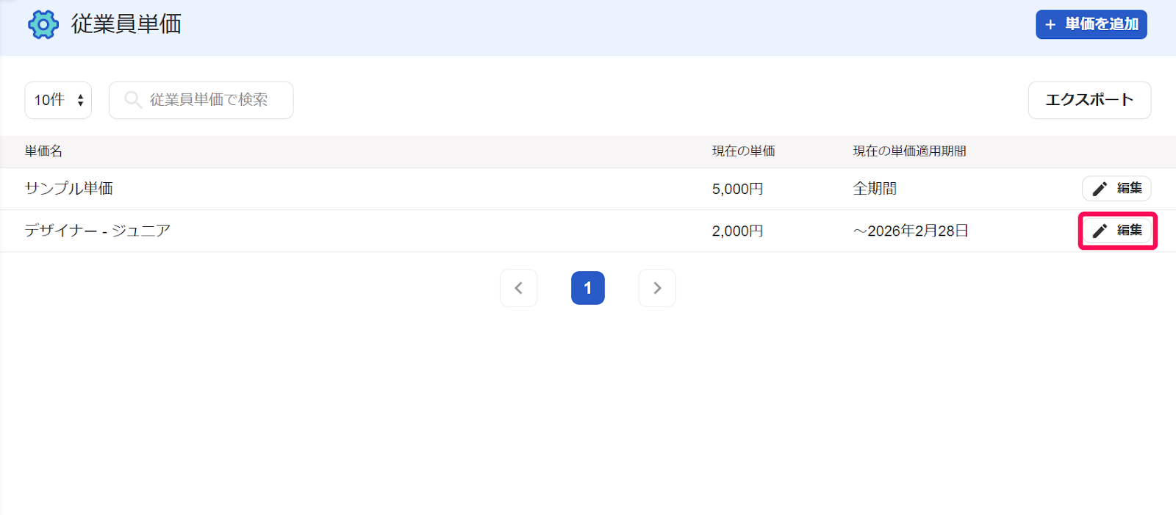The height and width of the screenshot is (515, 1176).
Task: Click the pencil icon in サンプル単価 row
Action: coord(1100,189)
